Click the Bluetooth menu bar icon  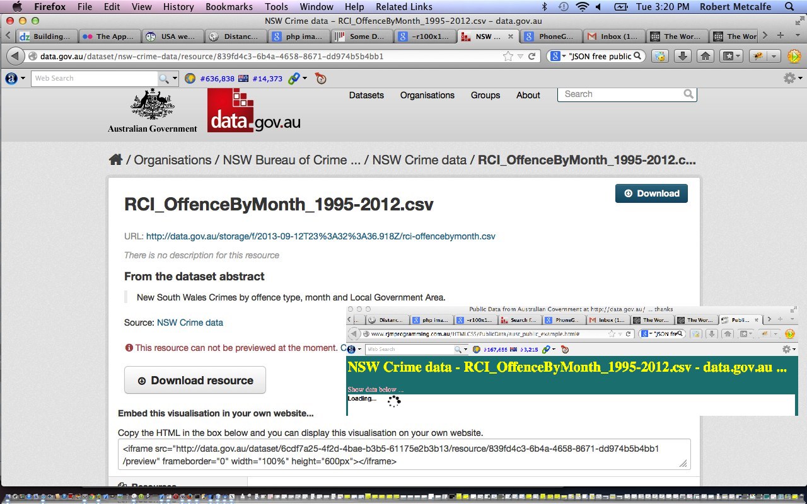(x=545, y=7)
